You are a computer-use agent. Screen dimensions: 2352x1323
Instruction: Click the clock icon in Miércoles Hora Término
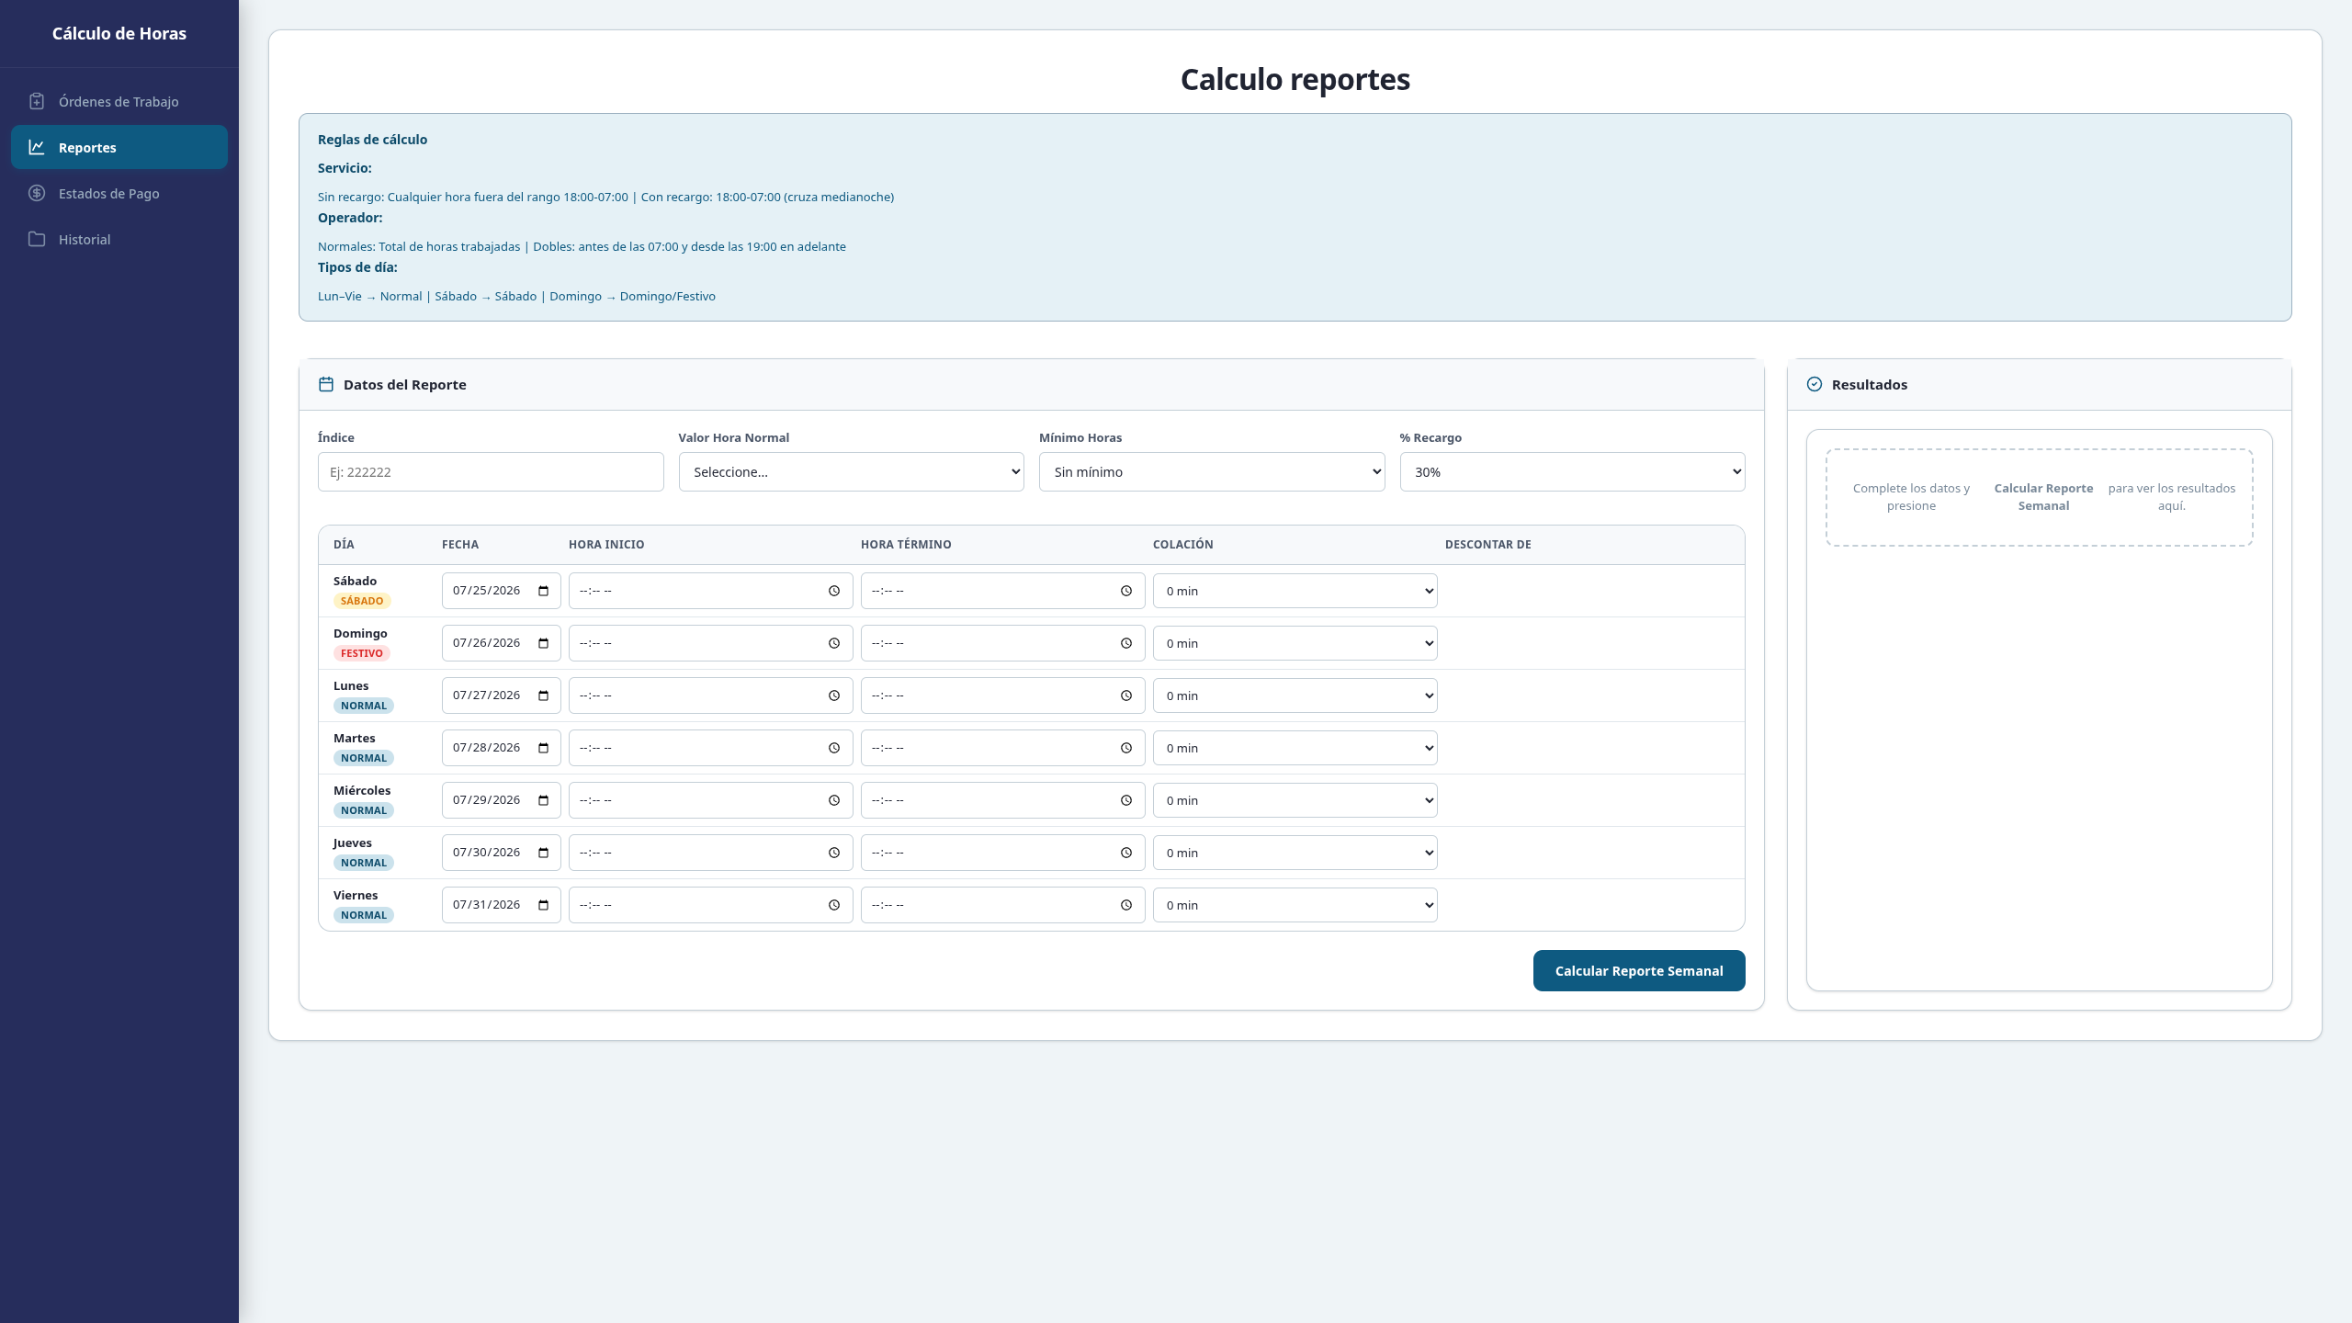[x=1126, y=800]
